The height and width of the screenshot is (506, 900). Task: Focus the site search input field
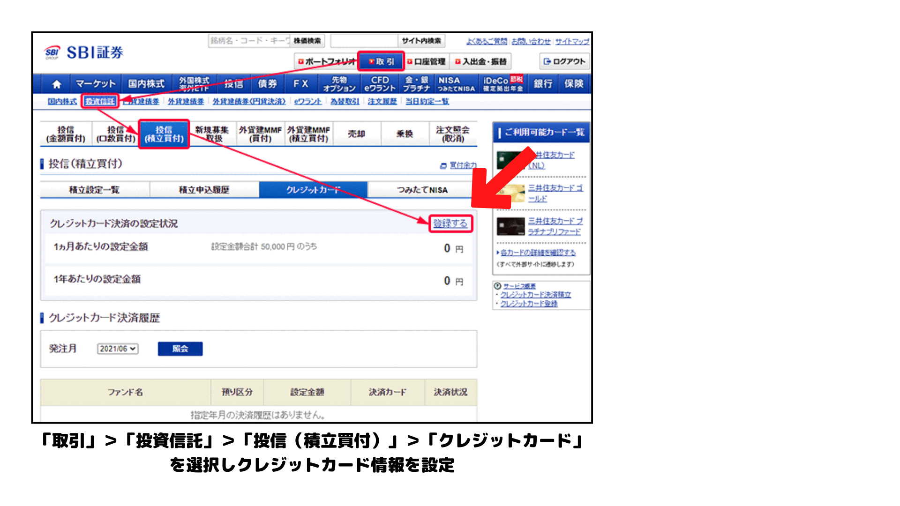click(364, 41)
